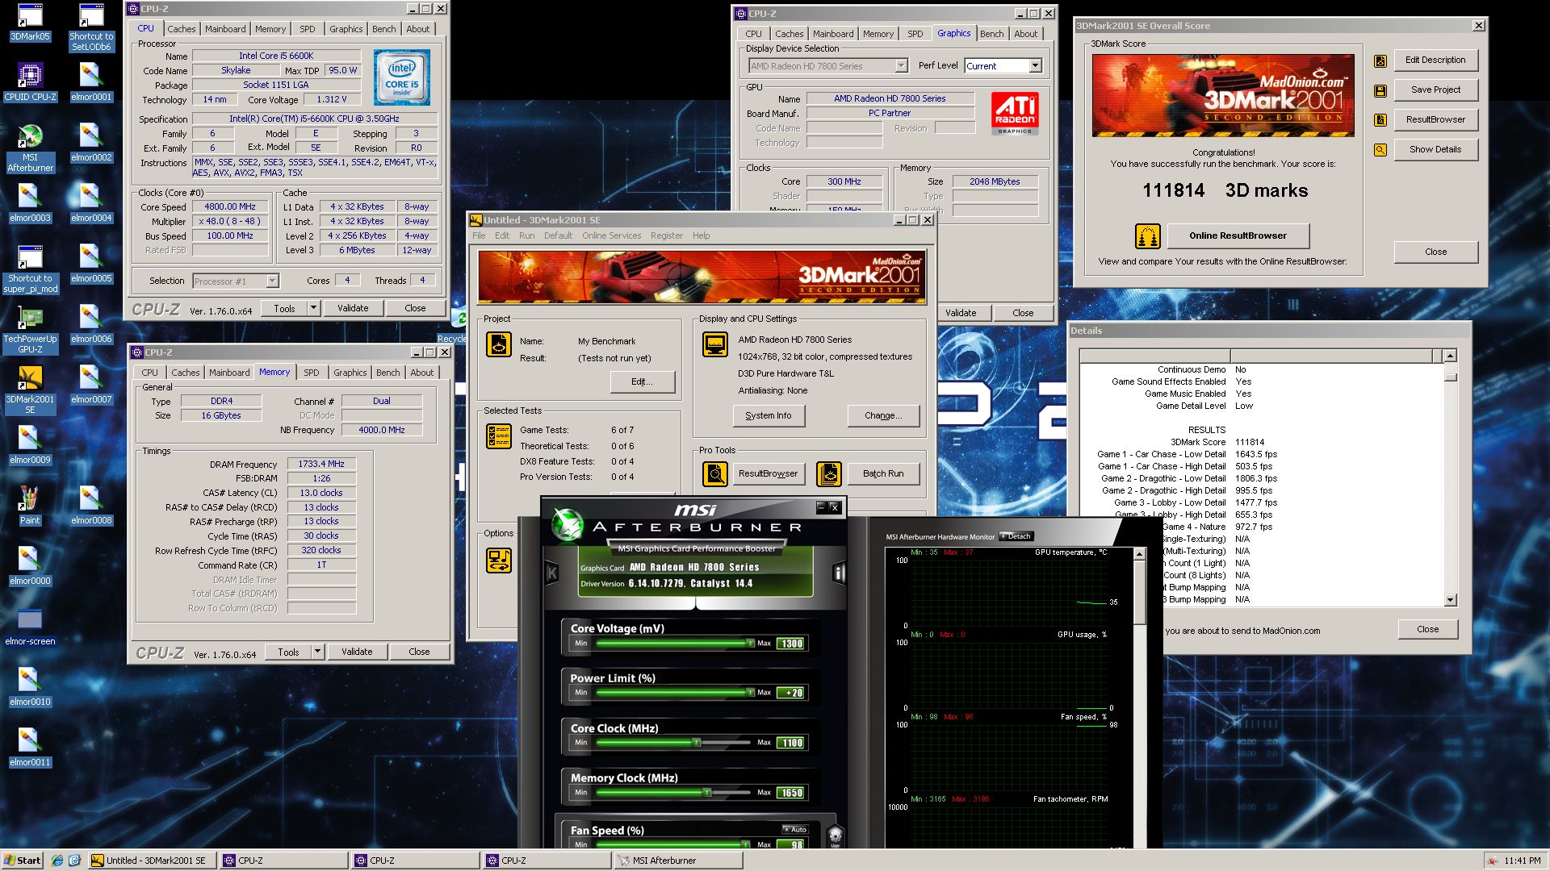Click the Afterburner 'K' Kombustor side button
Image resolution: width=1550 pixels, height=871 pixels.
click(552, 573)
